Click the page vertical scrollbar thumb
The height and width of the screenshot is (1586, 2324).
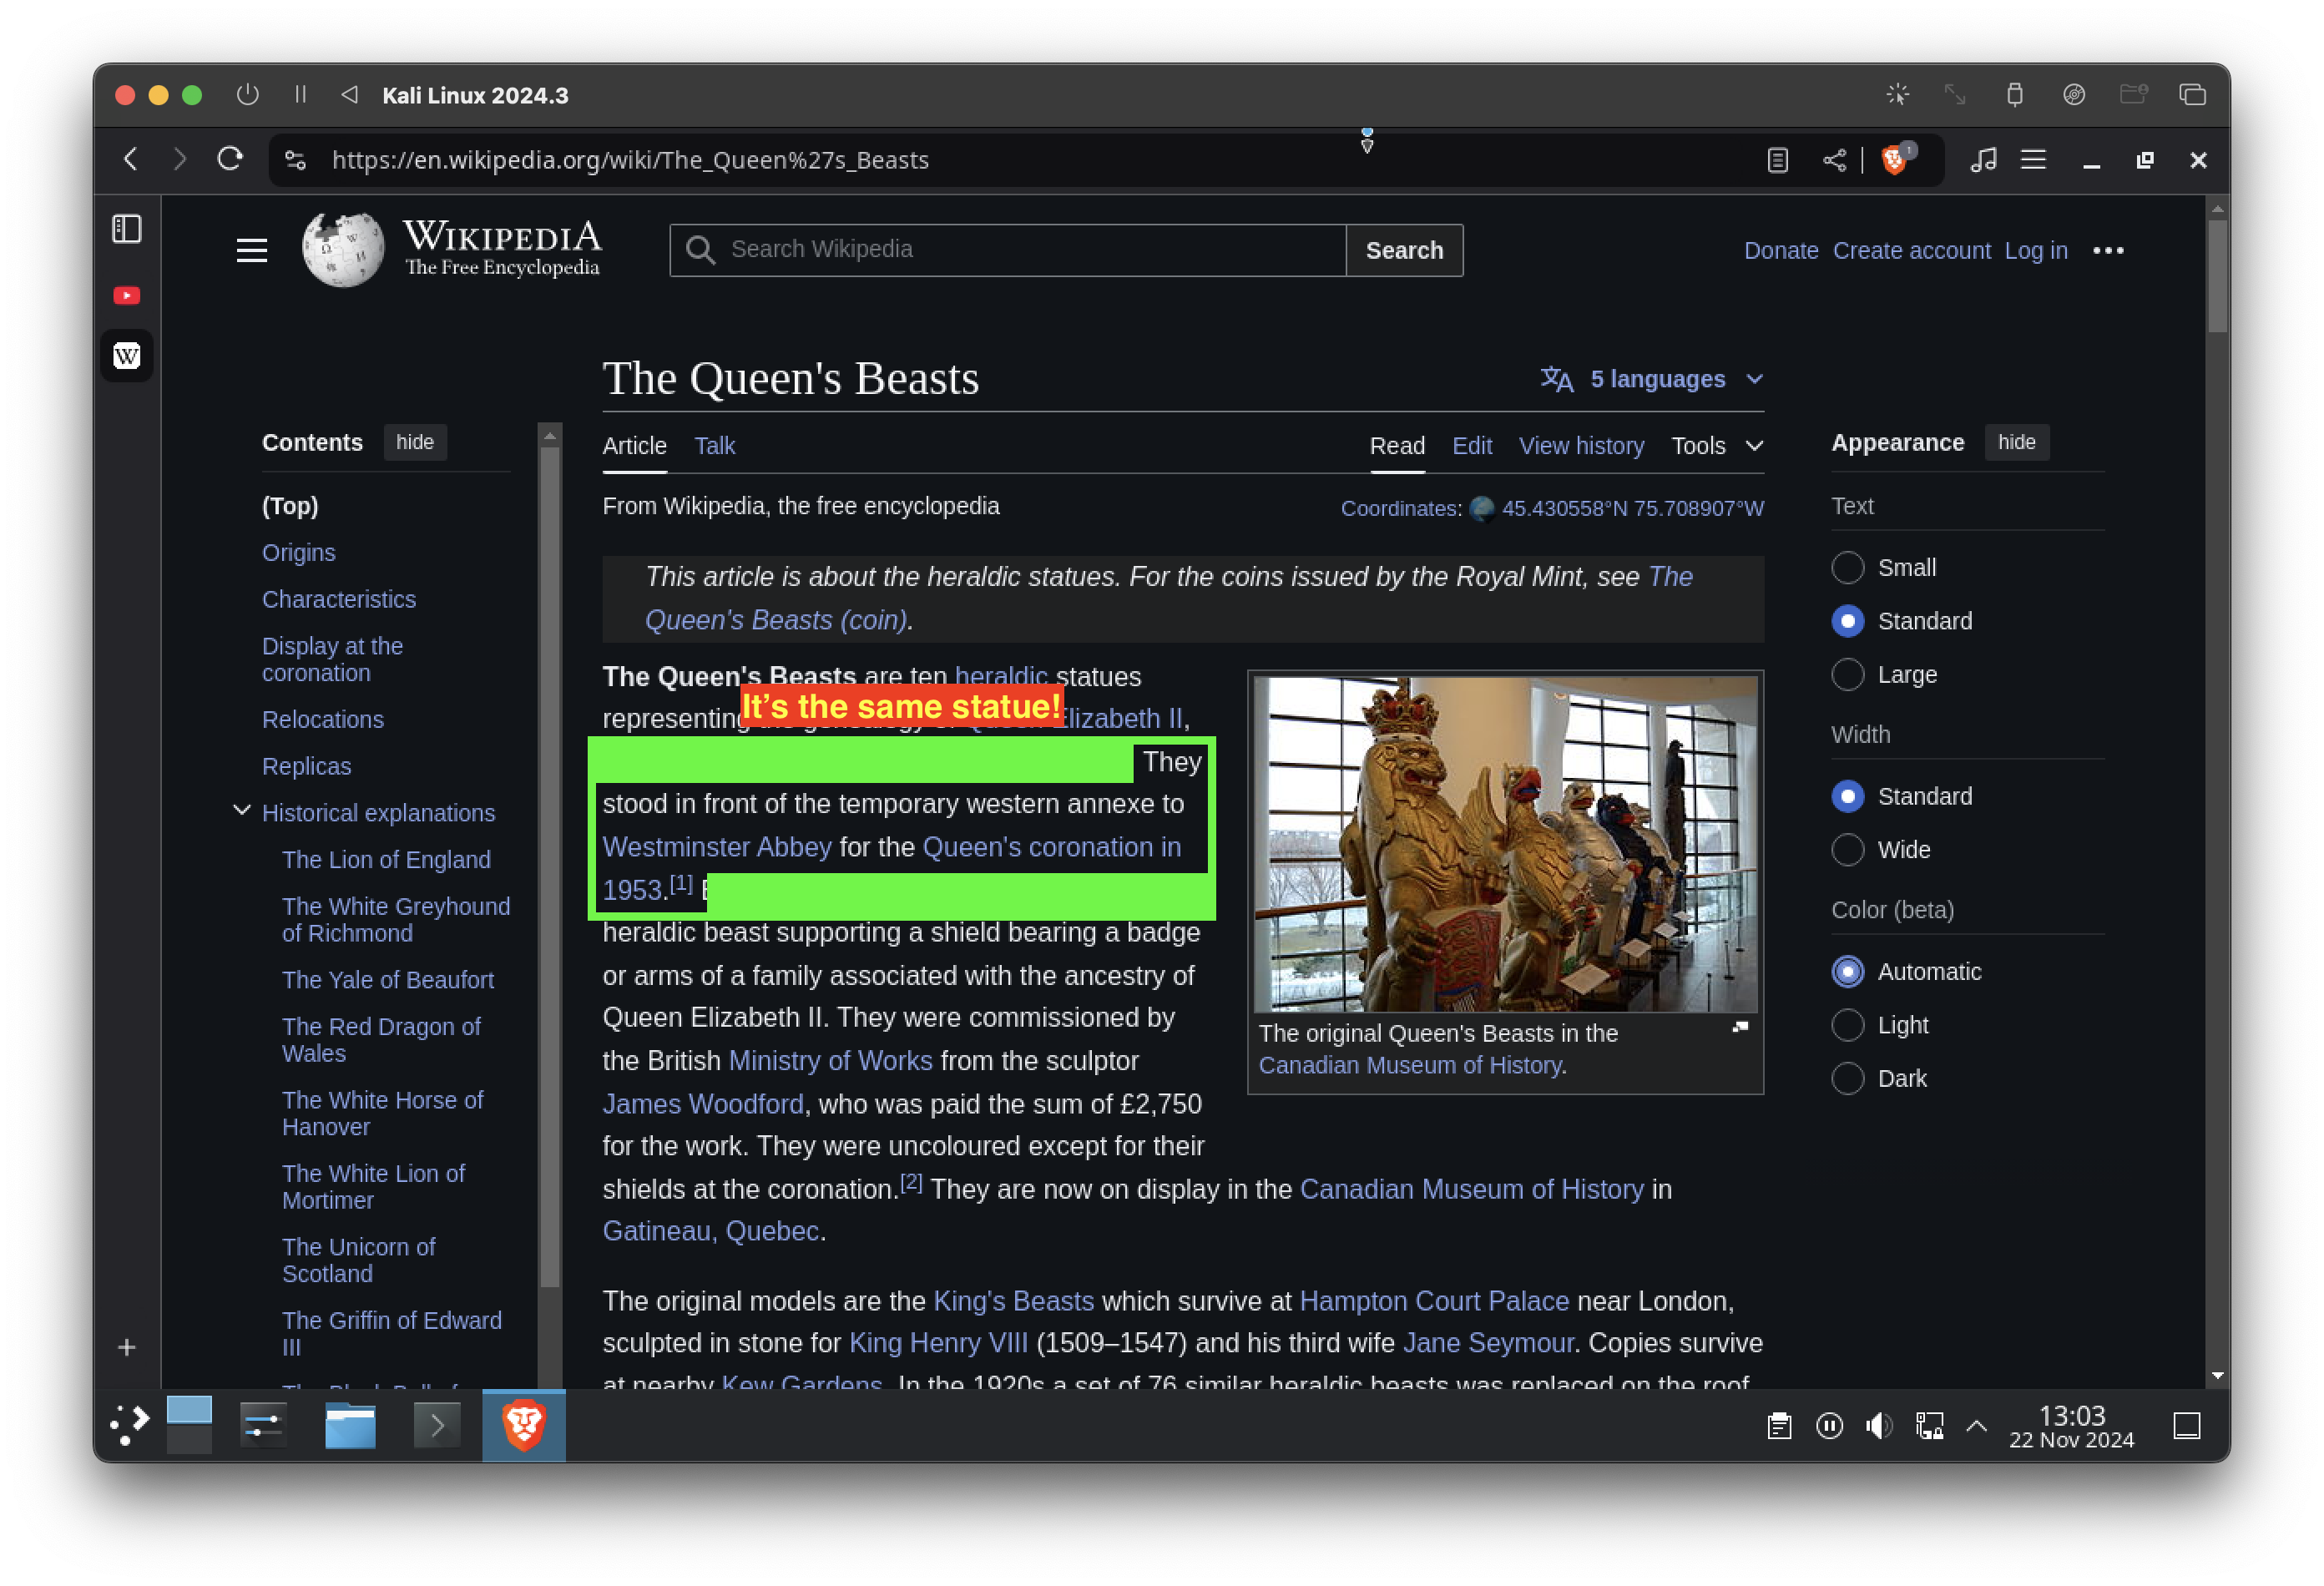pyautogui.click(x=2217, y=275)
